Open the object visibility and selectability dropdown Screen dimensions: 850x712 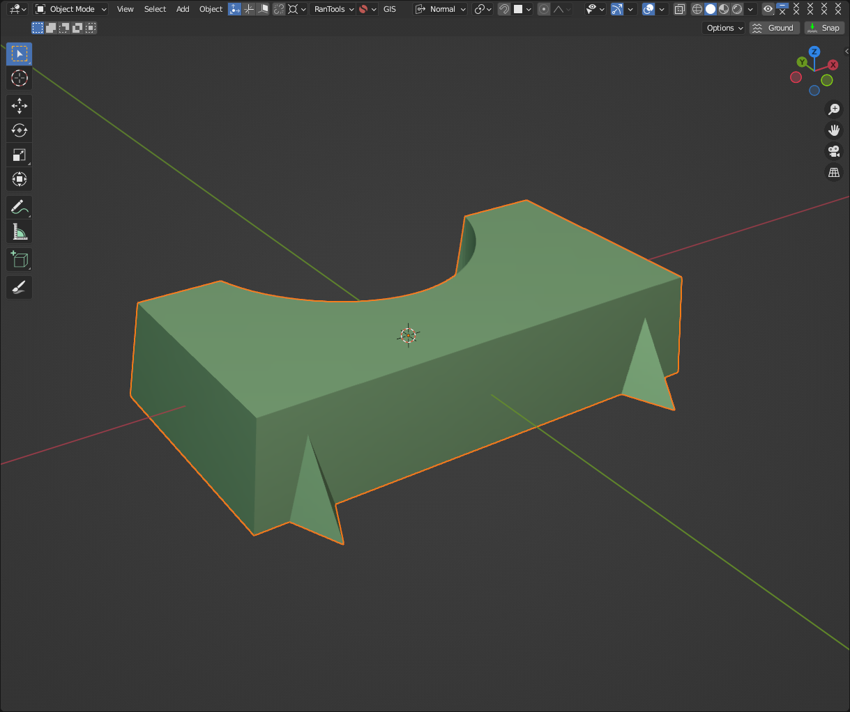595,9
